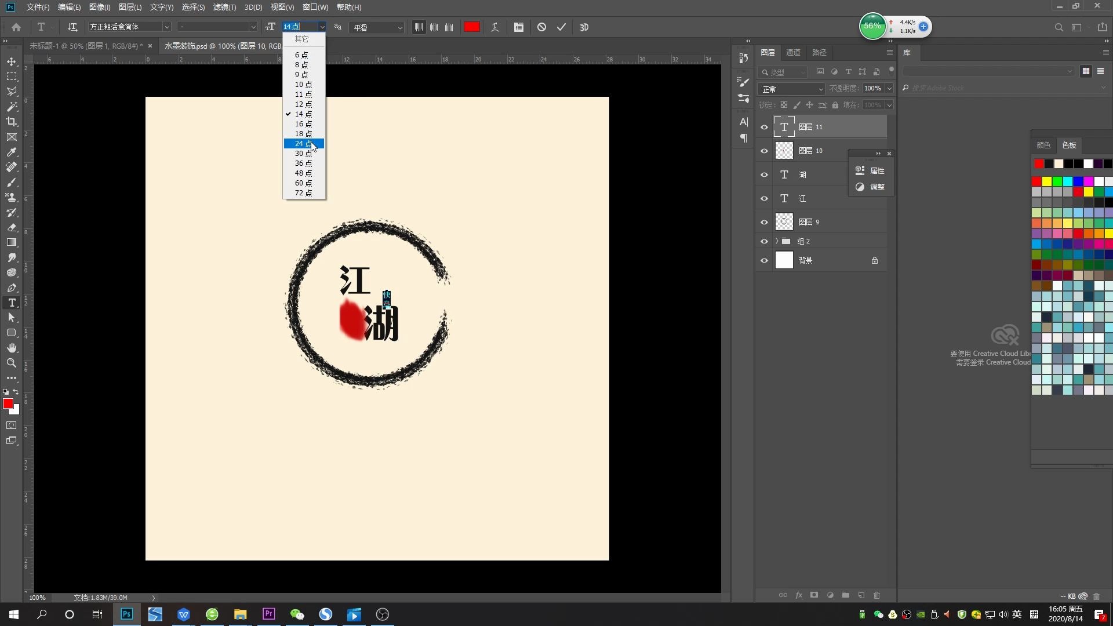The image size is (1113, 626).
Task: Open the 滤镜(T) menu
Action: tap(224, 7)
